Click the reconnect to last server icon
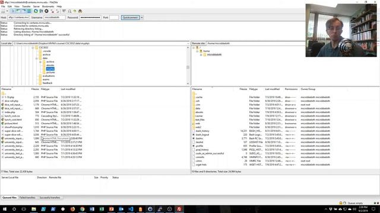Image resolution: width=380 pixels, height=213 pixels. [58, 11]
